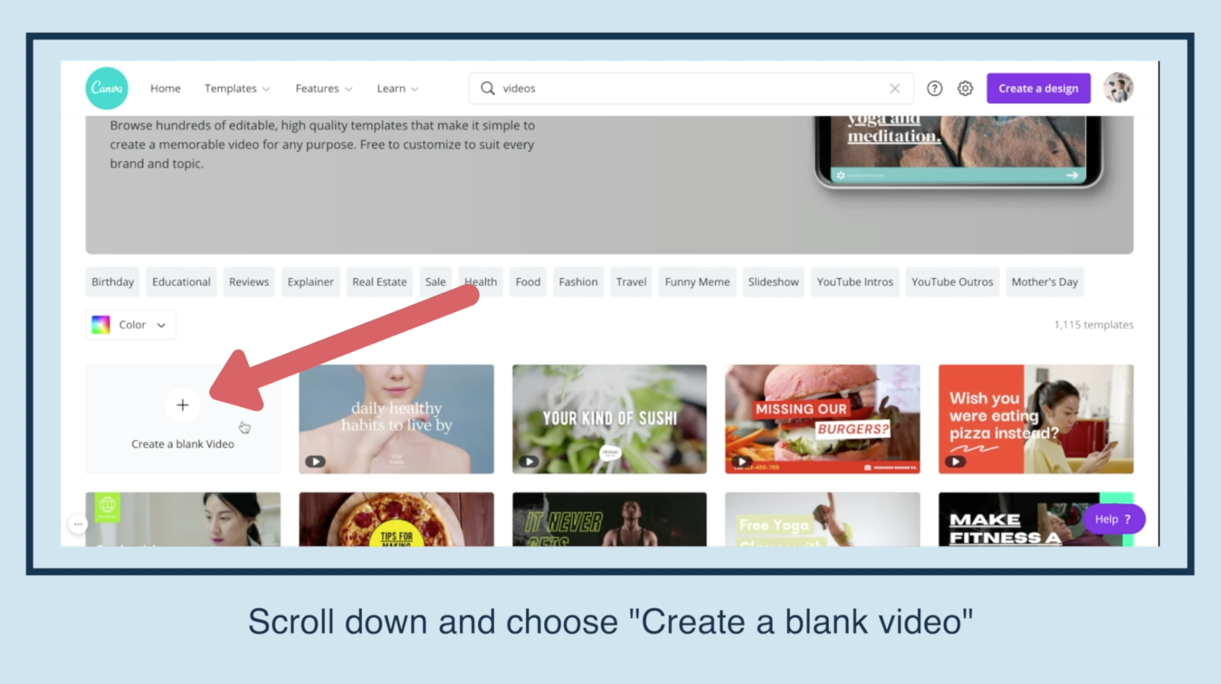Screen dimensions: 1221x684
Task: Play the burgers video template
Action: [742, 462]
